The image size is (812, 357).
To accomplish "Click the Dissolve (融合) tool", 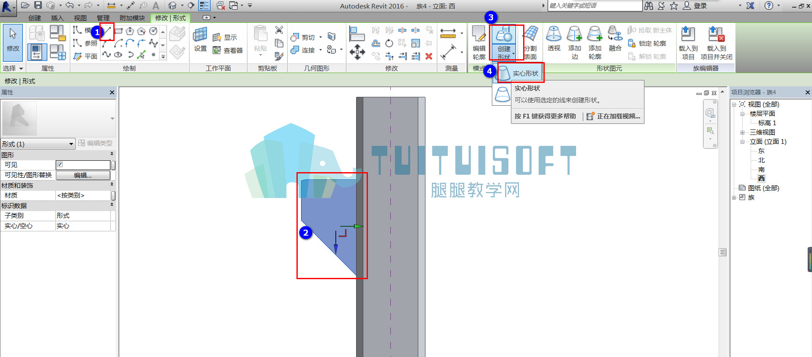I will [x=615, y=39].
